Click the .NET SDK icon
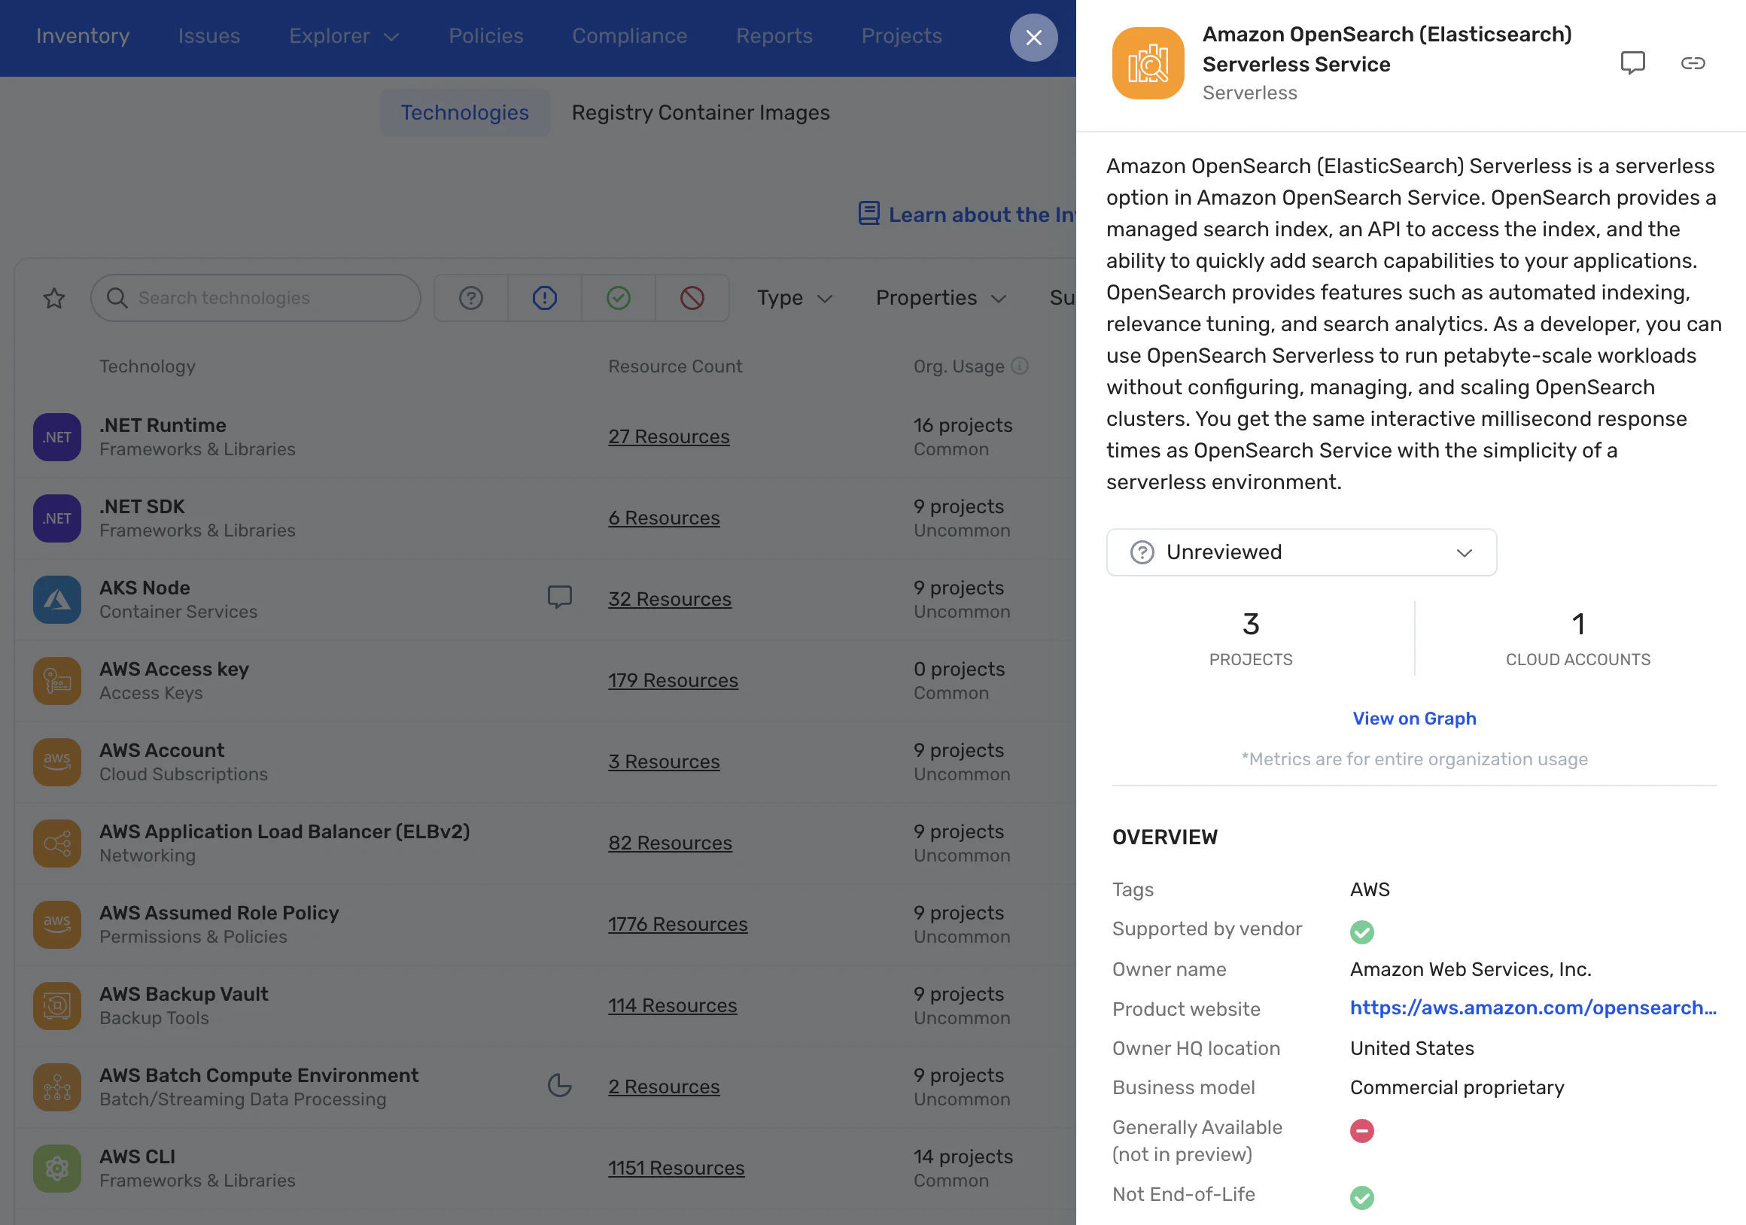This screenshot has width=1746, height=1225. pos(57,518)
